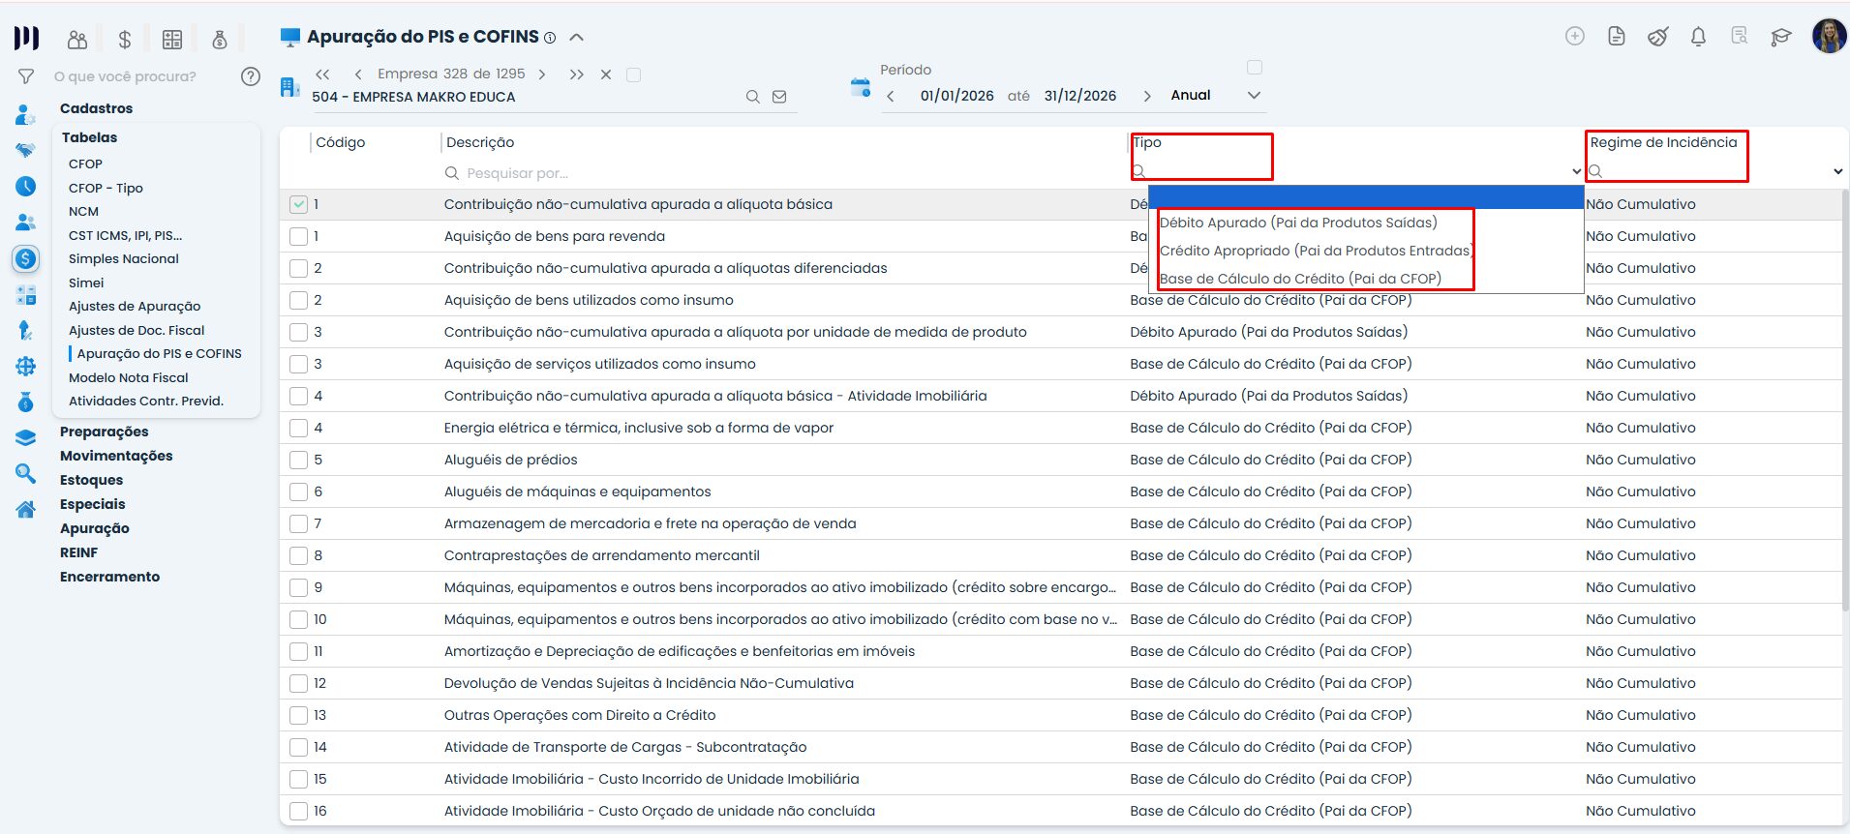1850x834 pixels.
Task: Click the plus circle add icon top right
Action: [1575, 36]
